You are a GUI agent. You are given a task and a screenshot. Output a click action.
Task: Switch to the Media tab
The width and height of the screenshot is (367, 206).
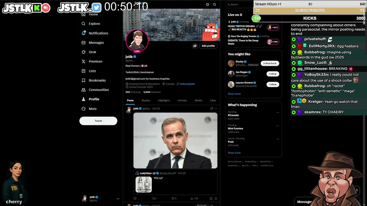tap(198, 100)
